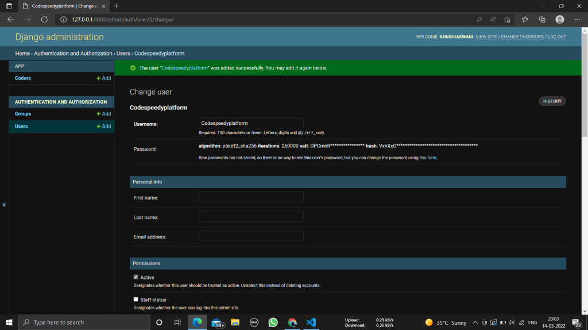The image size is (588, 330).
Task: Open WhatsApp from the taskbar
Action: point(273,322)
